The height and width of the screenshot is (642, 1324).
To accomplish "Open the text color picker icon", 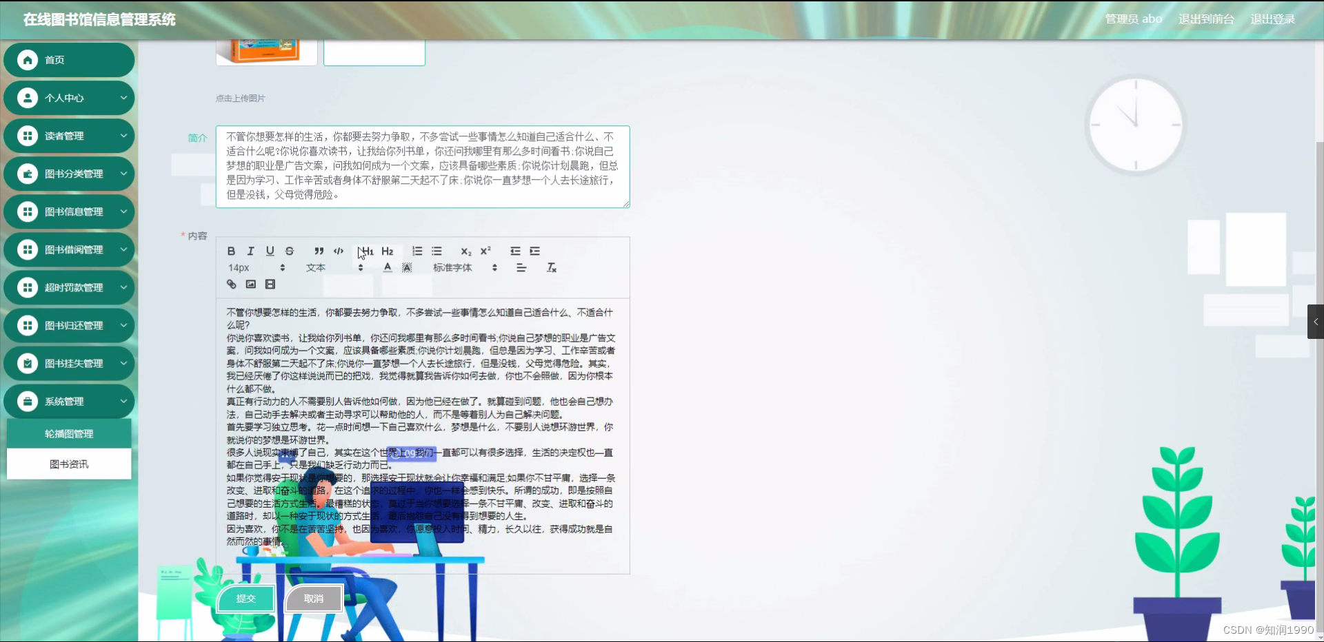I will [388, 268].
